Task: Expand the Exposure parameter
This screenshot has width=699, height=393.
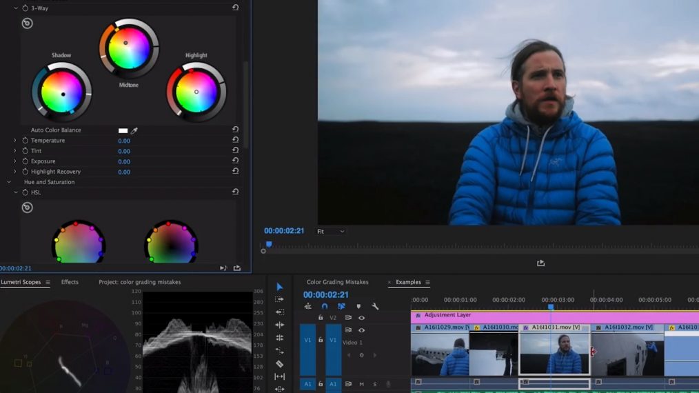Action: pyautogui.click(x=14, y=161)
